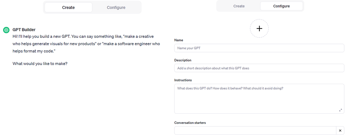The height and width of the screenshot is (137, 346).
Task: Click the GPT Builder green logo avatar
Action: pyautogui.click(x=6, y=30)
